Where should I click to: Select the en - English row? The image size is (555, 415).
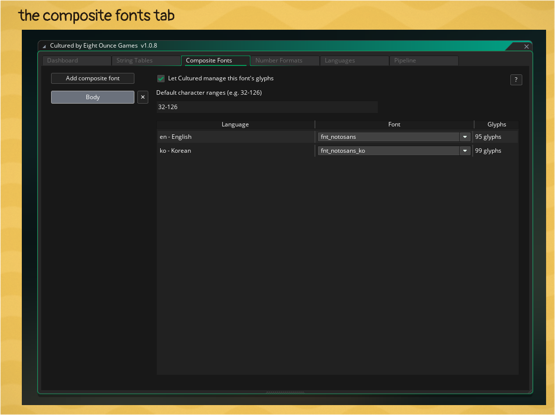pyautogui.click(x=337, y=137)
